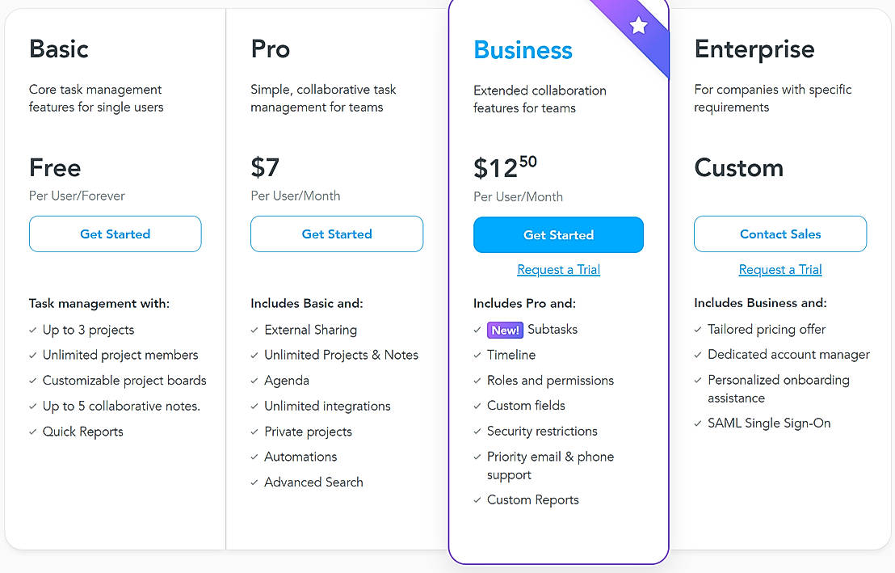Select the Business plan heading
Screen dimensions: 895x573
click(523, 50)
